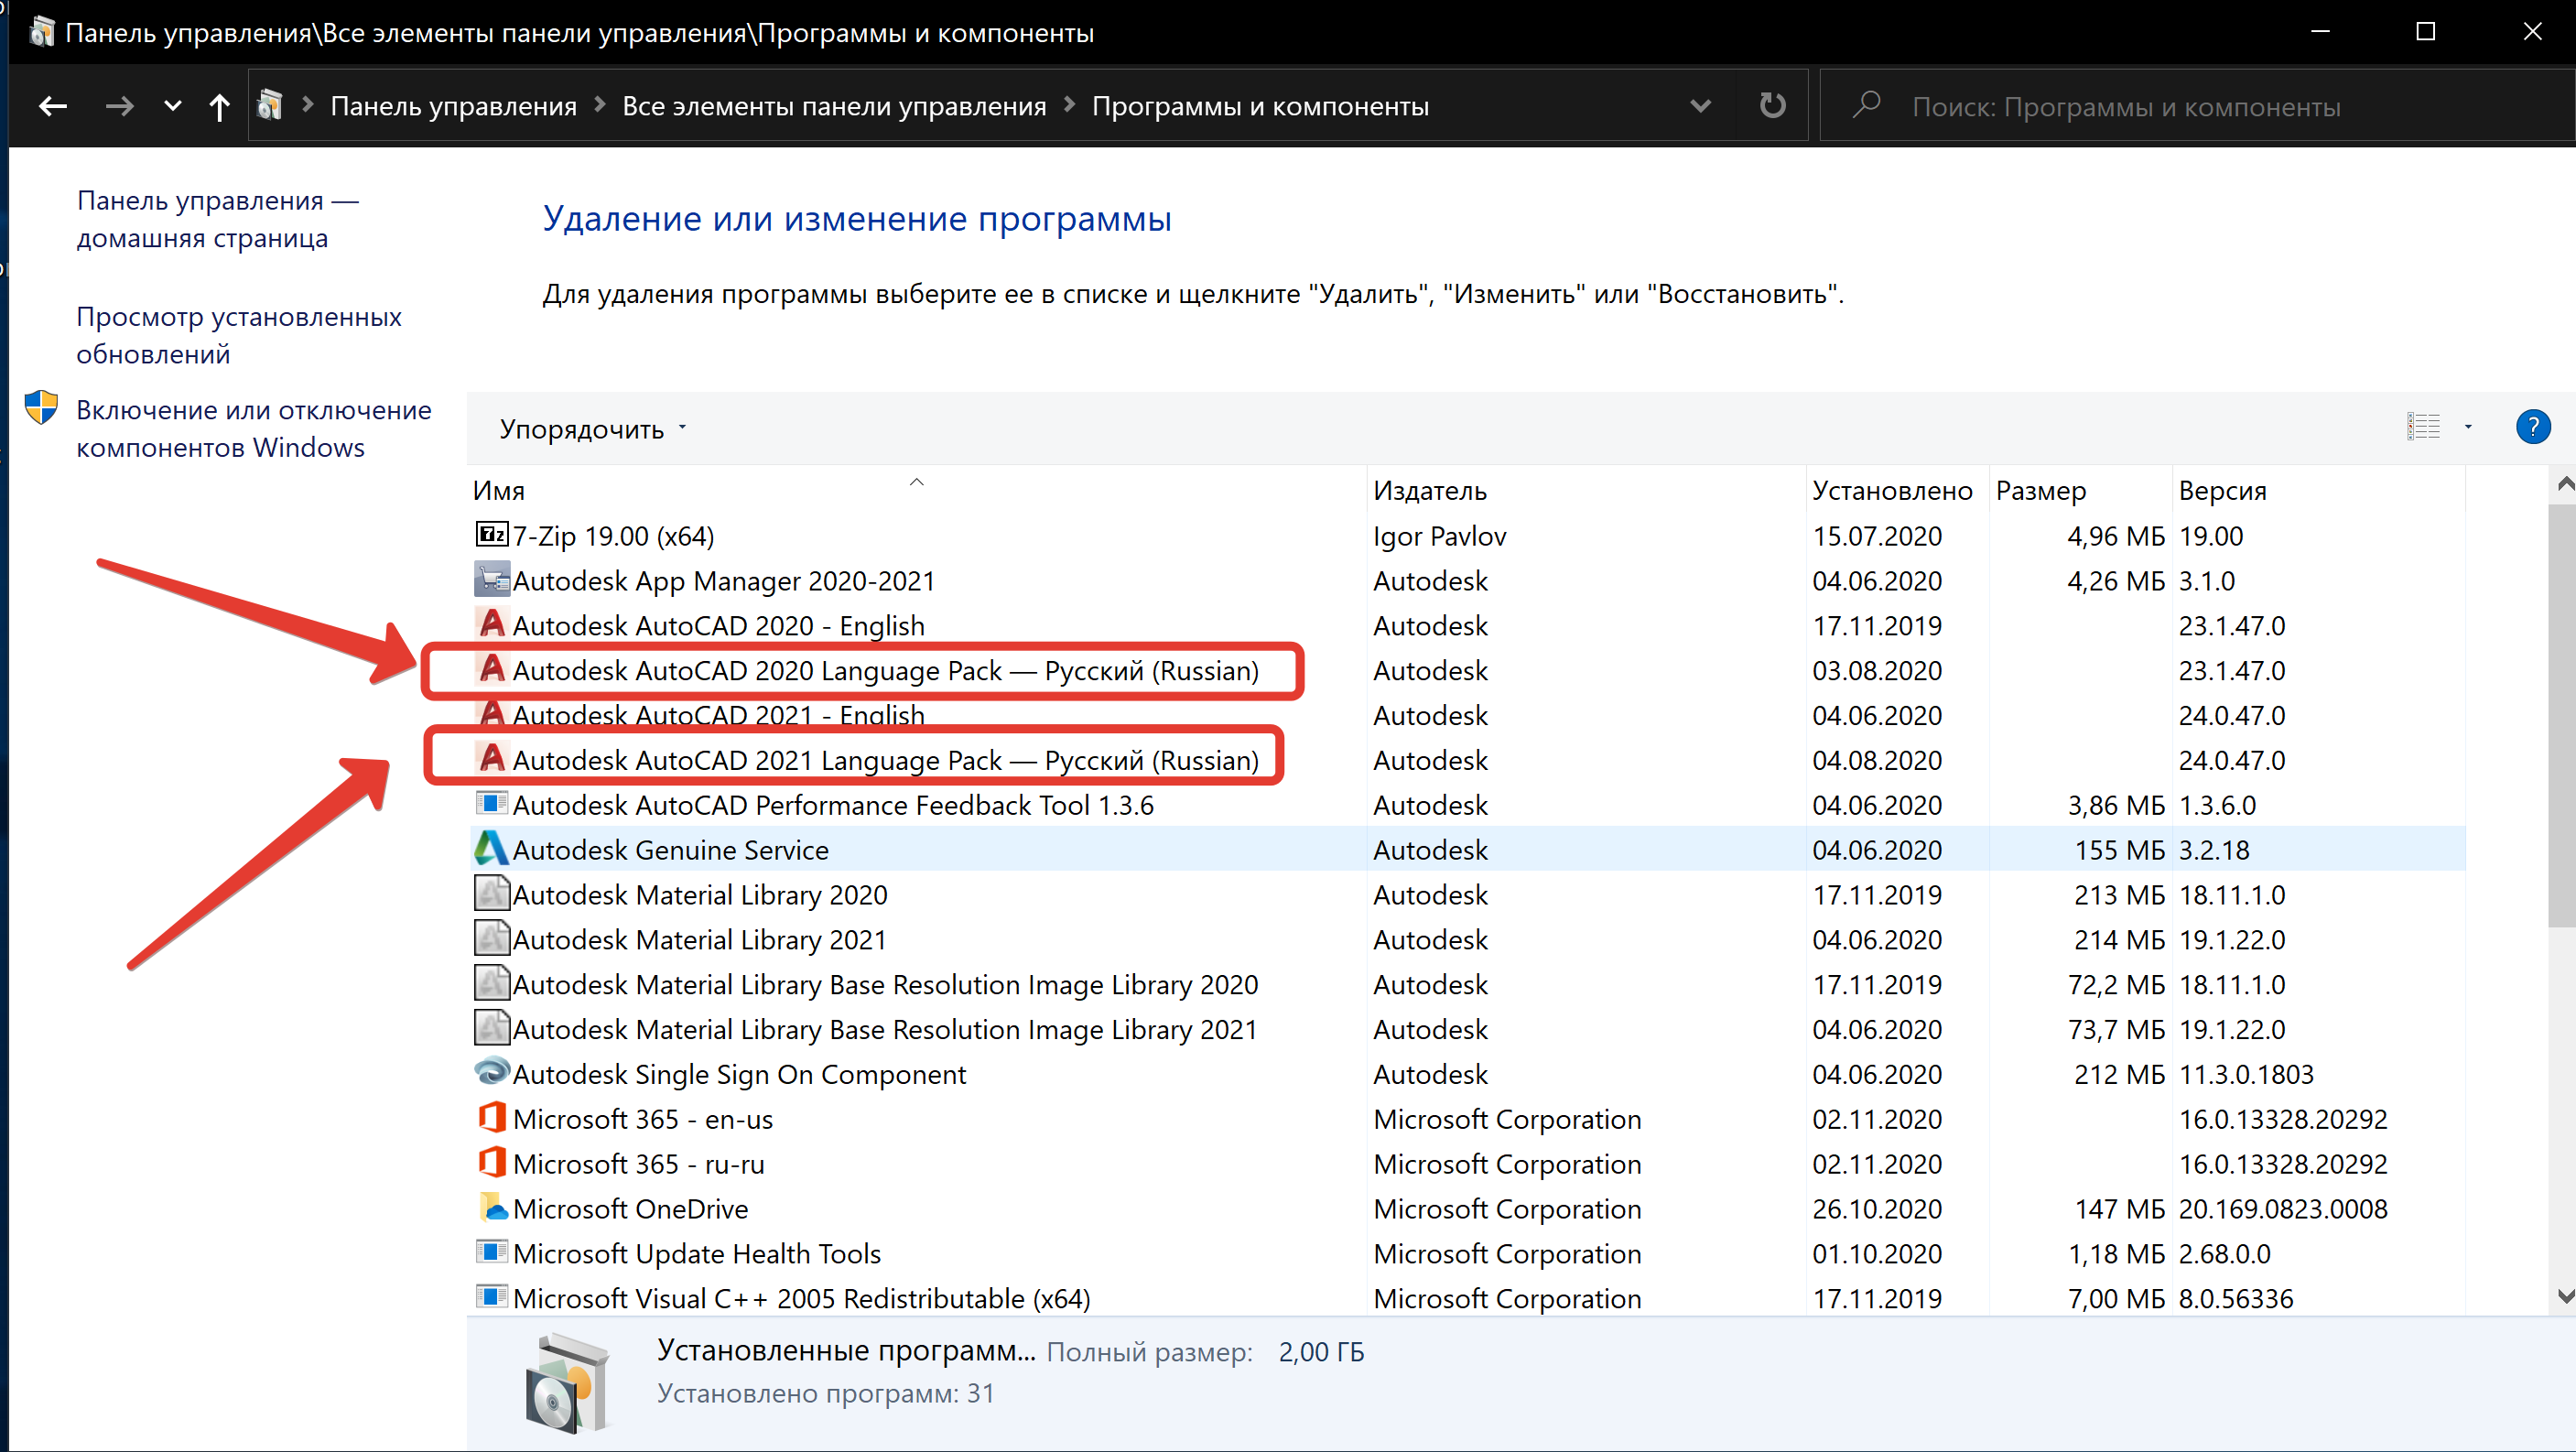Open the view options dropdown arrow
2576x1452 pixels.
(x=2468, y=427)
